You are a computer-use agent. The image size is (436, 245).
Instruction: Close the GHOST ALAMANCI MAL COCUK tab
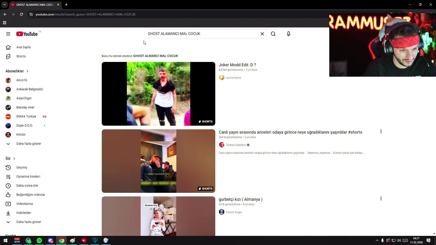tap(58, 5)
